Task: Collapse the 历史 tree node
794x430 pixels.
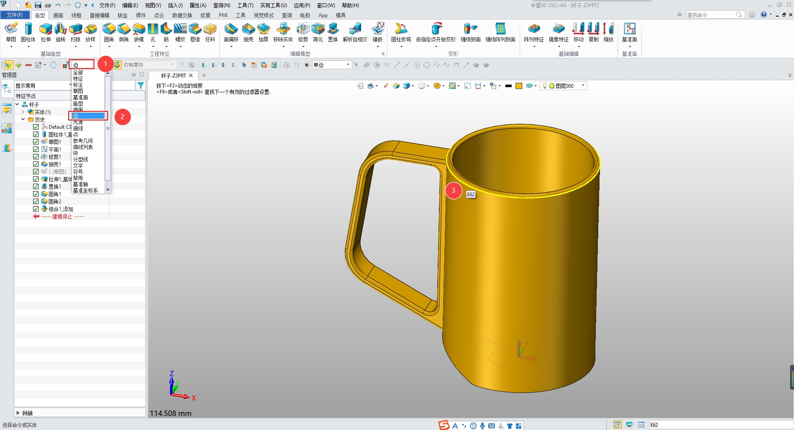Action: (24, 119)
